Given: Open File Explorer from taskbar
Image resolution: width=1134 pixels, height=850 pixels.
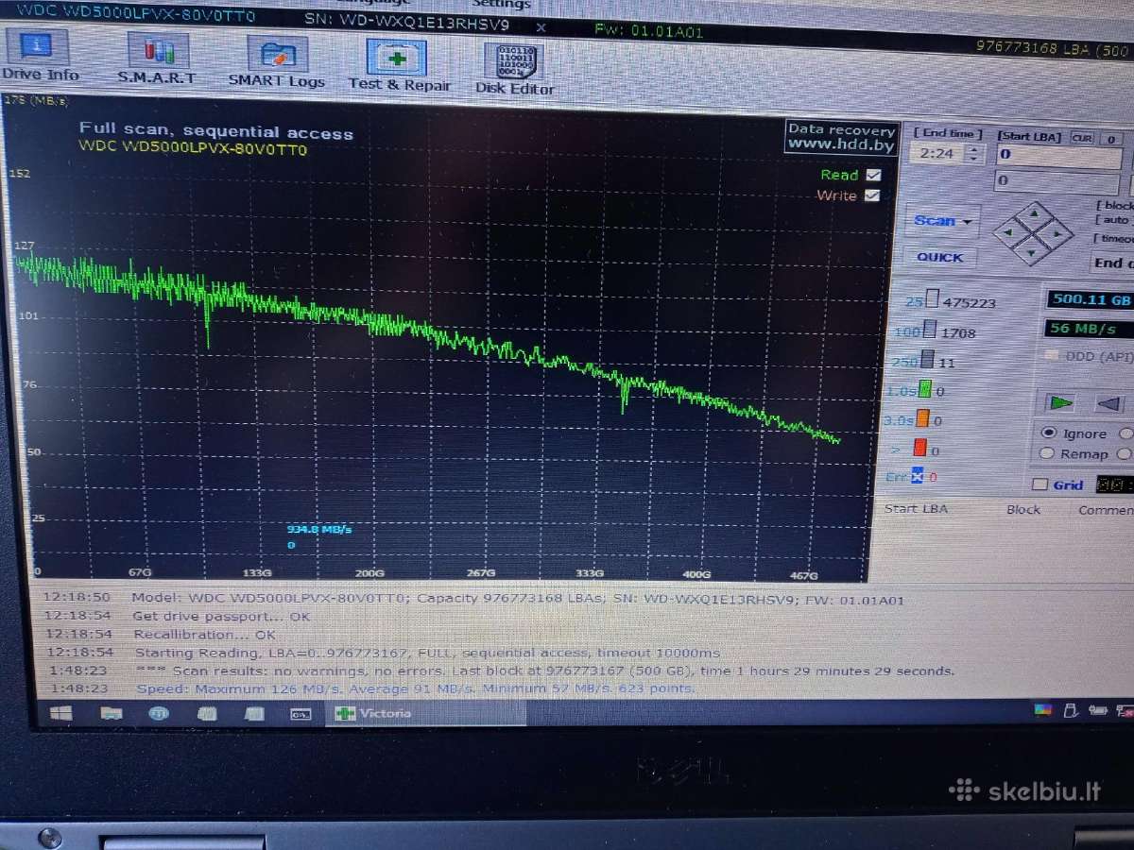Looking at the screenshot, I should 110,714.
